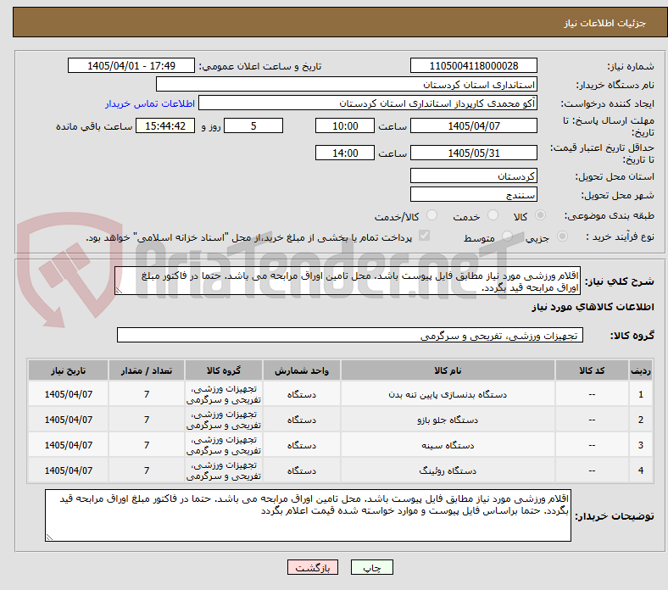
Task: Select the متوسط purchase type radio
Action: pyautogui.click(x=507, y=237)
